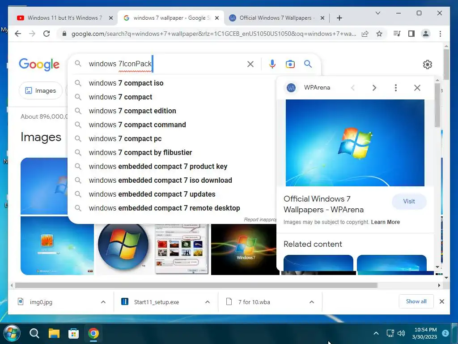Viewport: 458px width, 344px height.
Task: Reload the page with the refresh icon
Action: [47, 34]
